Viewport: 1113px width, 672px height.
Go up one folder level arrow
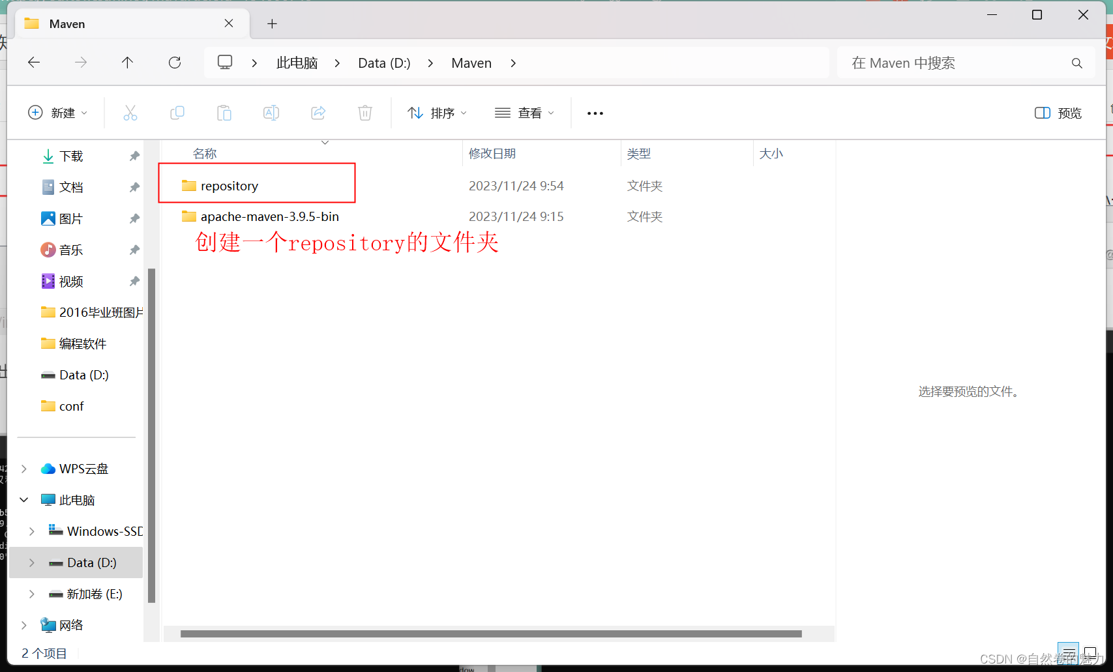coord(127,63)
